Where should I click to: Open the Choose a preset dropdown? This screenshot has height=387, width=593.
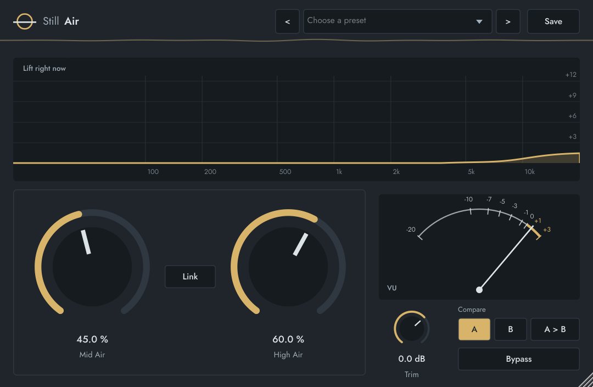[398, 21]
